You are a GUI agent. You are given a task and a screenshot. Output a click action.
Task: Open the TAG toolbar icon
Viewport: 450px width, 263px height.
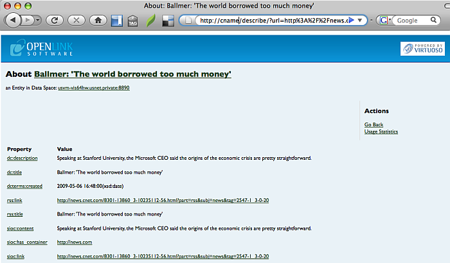(x=132, y=21)
